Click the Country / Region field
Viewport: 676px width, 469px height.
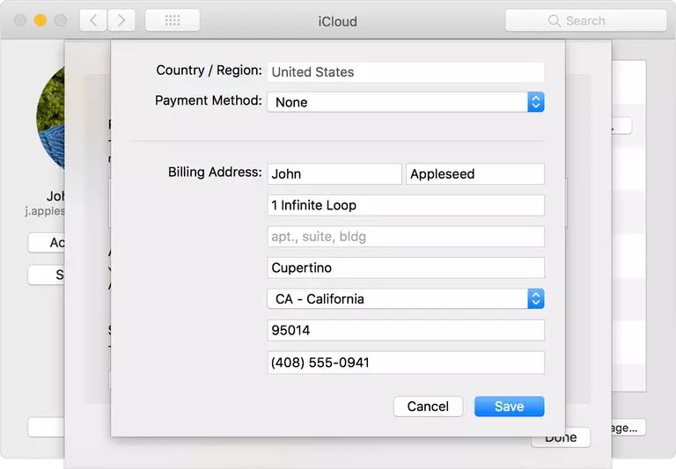tap(405, 72)
